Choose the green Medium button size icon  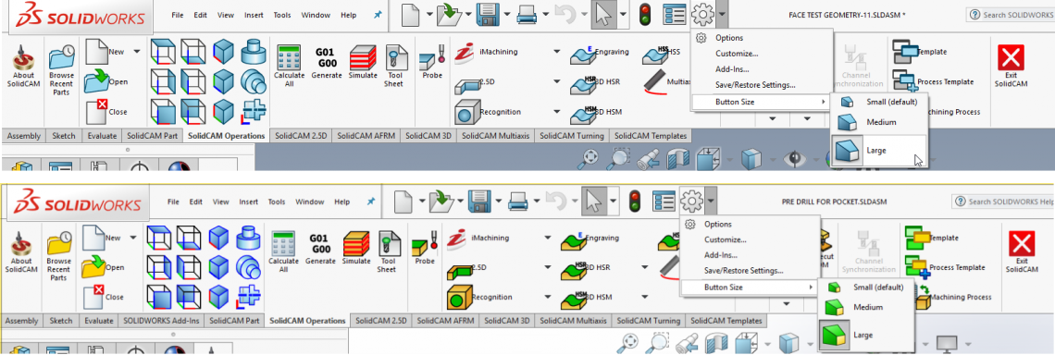point(835,307)
